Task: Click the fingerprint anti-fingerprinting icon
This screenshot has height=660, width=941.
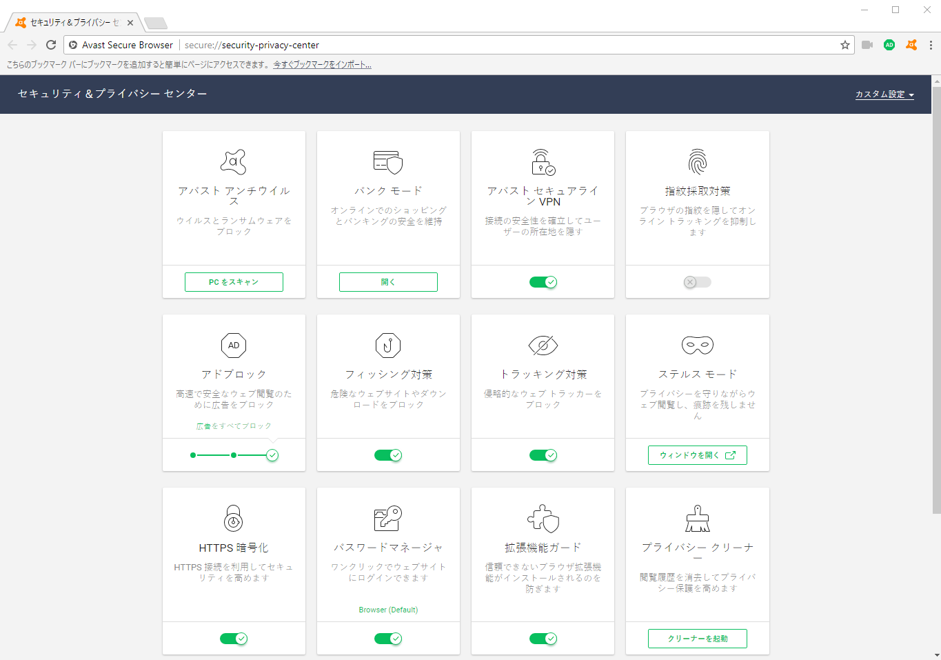Action: click(698, 162)
